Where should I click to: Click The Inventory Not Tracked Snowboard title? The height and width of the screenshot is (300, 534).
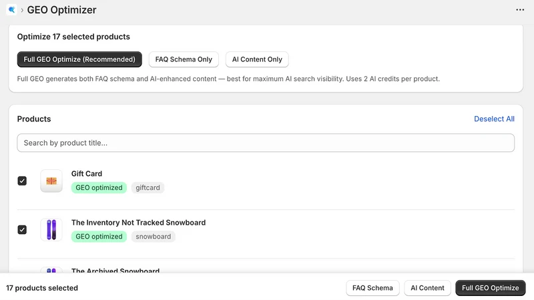pos(138,223)
